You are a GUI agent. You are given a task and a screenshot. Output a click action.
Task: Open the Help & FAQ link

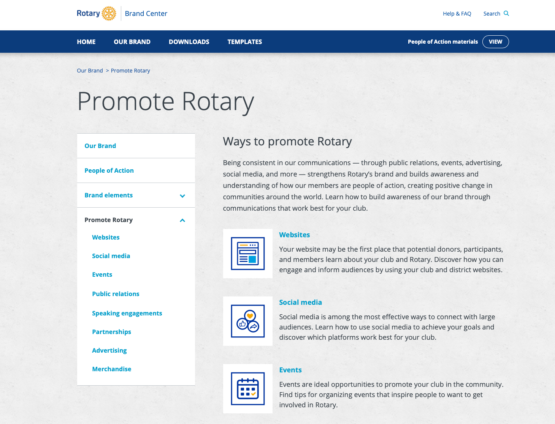coord(457,13)
